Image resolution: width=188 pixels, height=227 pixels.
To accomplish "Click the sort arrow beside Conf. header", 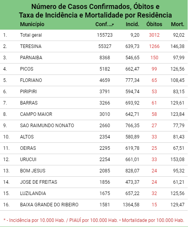I will coord(113,25).
